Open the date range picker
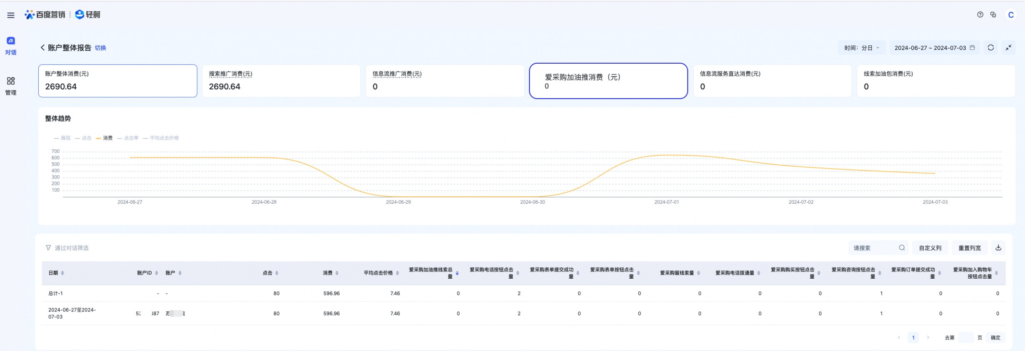Image resolution: width=1025 pixels, height=351 pixels. click(x=934, y=48)
